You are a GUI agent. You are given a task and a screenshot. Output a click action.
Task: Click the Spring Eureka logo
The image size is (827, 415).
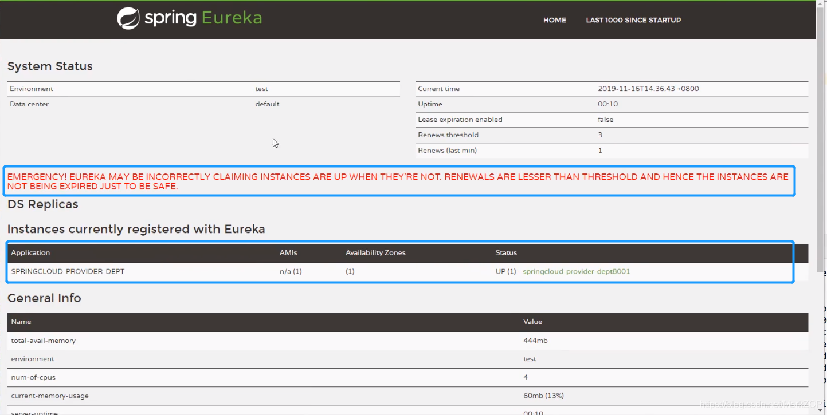point(189,18)
